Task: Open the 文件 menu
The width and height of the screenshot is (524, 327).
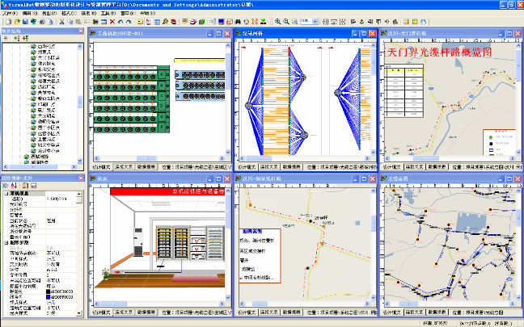Action: point(7,14)
